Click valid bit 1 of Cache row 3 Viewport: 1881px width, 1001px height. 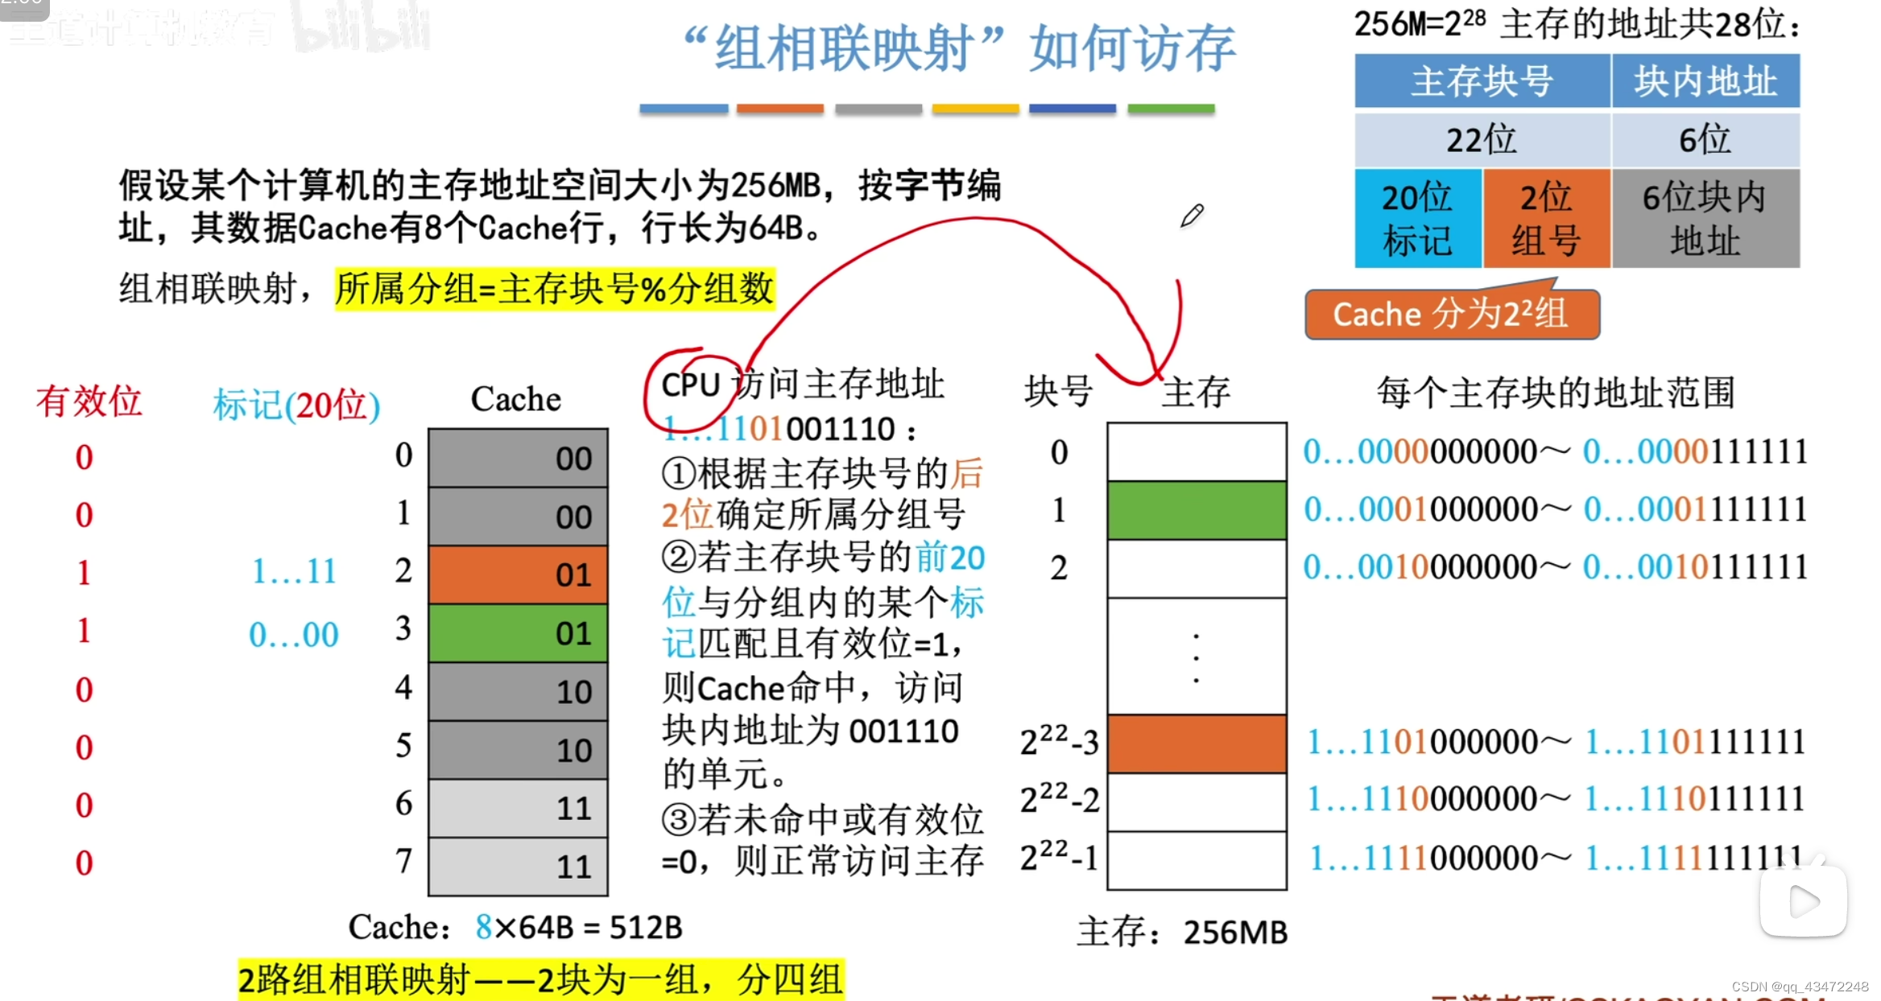point(84,631)
